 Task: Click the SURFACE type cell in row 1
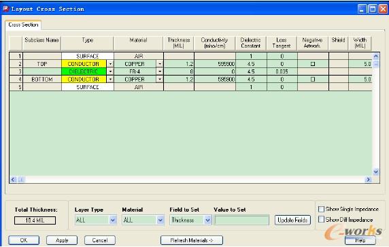tap(88, 56)
